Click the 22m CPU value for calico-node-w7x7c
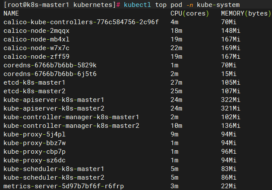The width and height of the screenshot is (272, 190). click(x=176, y=48)
